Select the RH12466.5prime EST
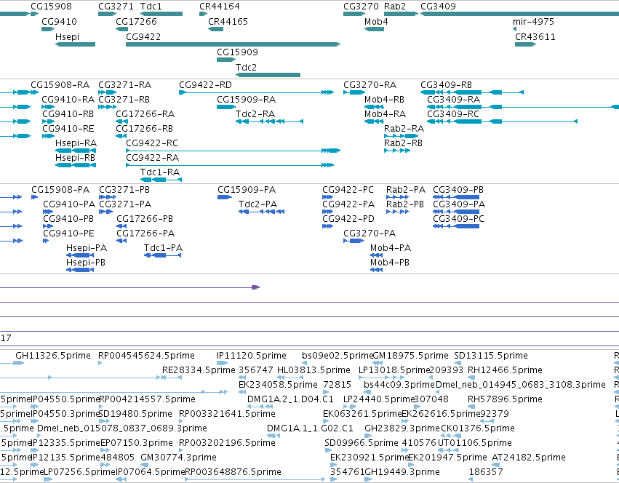619x483 pixels. [x=471, y=378]
